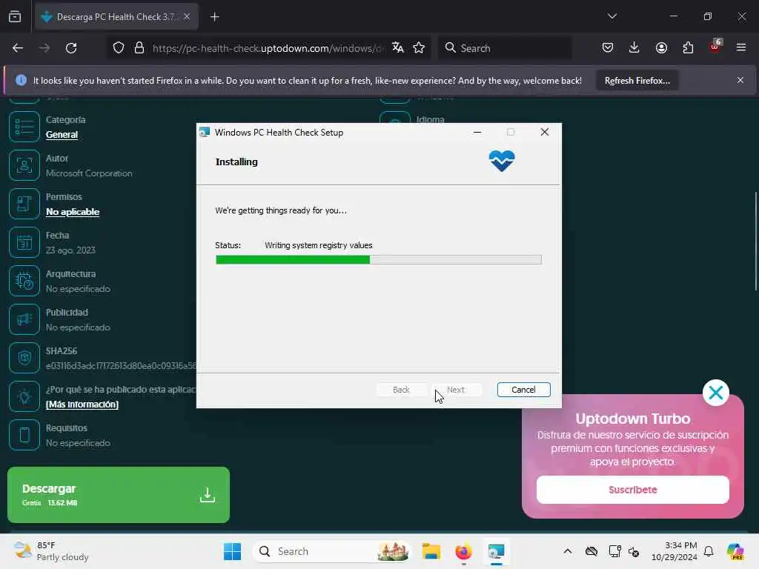The height and width of the screenshot is (569, 759).
Task: Click the taskbar Search box
Action: (x=331, y=551)
